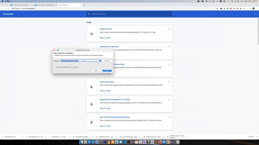Viewport: 259px width, 145px height.
Task: Show selenium-server-standalone jar in Finder
Action: tap(105, 108)
